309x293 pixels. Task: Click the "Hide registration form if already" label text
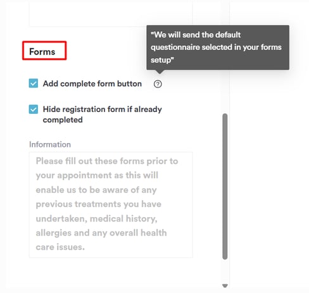(103, 109)
